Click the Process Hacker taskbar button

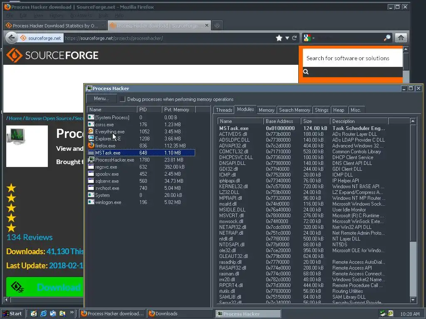coord(248,314)
